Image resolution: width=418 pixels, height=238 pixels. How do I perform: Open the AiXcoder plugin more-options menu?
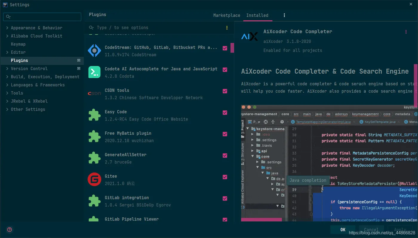coord(406,32)
